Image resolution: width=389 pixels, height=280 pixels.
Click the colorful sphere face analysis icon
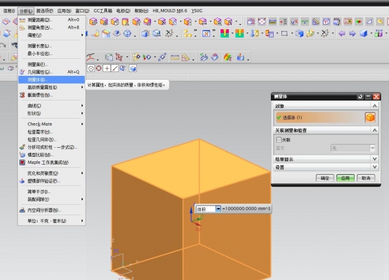(228, 57)
